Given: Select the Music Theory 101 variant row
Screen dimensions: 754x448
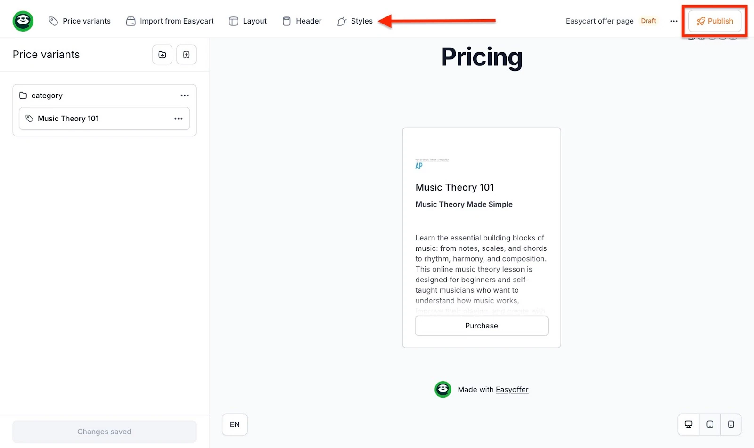Looking at the screenshot, I should 104,119.
